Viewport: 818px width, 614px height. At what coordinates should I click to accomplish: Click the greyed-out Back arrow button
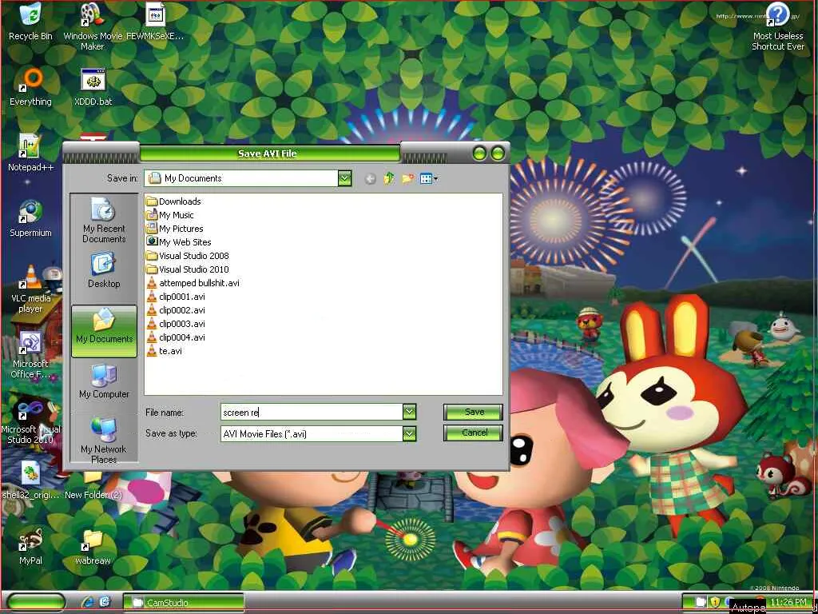(x=370, y=178)
